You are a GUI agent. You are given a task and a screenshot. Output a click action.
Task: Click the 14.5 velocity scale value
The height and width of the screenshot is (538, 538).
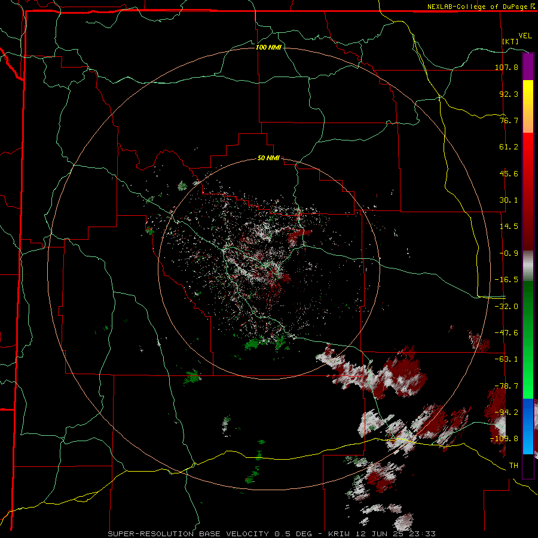[509, 227]
